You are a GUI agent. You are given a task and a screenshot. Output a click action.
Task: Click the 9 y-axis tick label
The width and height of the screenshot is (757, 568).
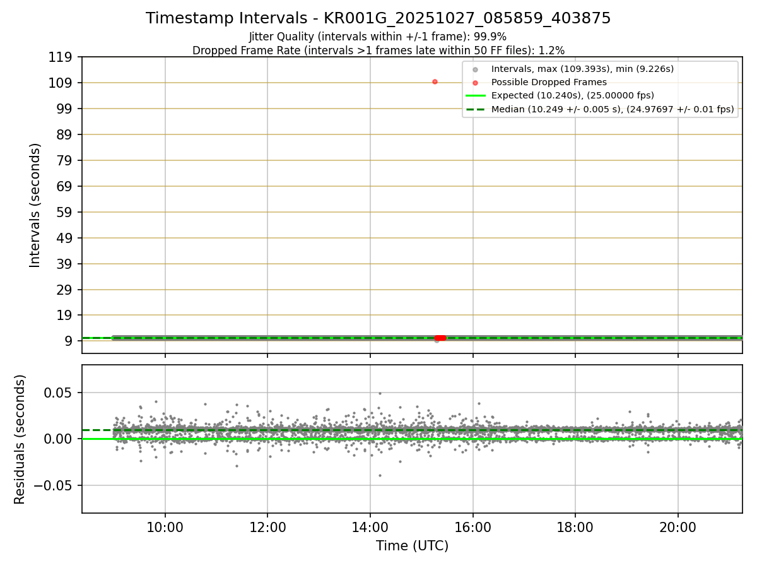click(x=69, y=341)
